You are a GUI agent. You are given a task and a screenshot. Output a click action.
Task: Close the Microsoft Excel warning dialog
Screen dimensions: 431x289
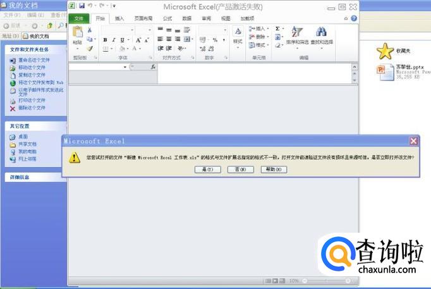(414, 141)
